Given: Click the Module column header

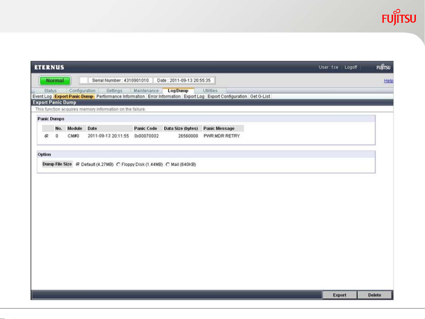Looking at the screenshot, I should click(x=75, y=128).
